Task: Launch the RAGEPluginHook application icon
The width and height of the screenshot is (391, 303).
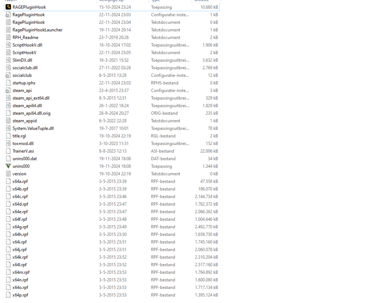Action: coord(8,7)
